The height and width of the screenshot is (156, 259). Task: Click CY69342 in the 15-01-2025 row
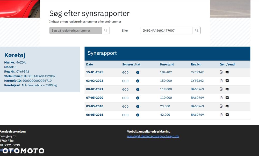[x=197, y=72]
